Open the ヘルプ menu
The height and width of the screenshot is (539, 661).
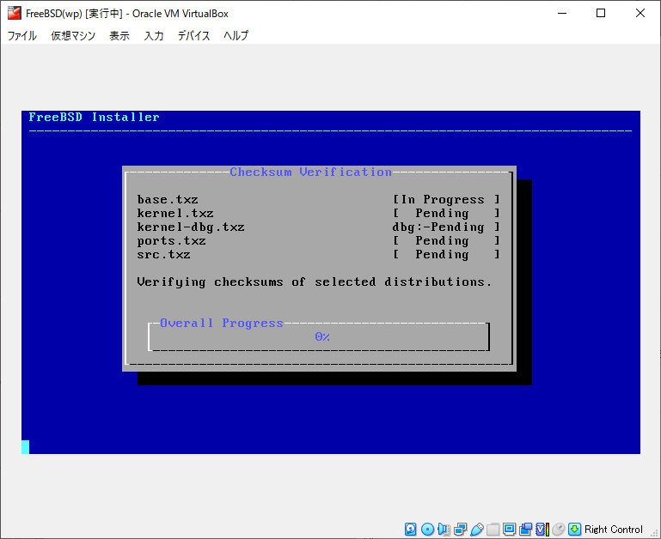click(x=236, y=35)
